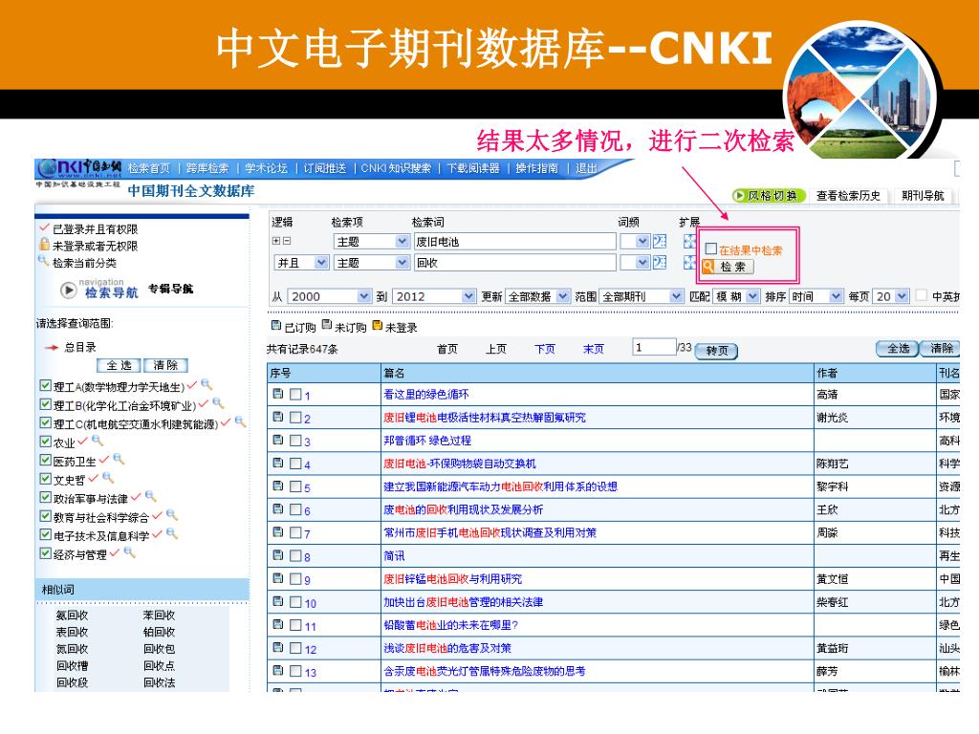This screenshot has width=979, height=734.
Task: Click the 风格切换 button
Action: click(x=768, y=196)
